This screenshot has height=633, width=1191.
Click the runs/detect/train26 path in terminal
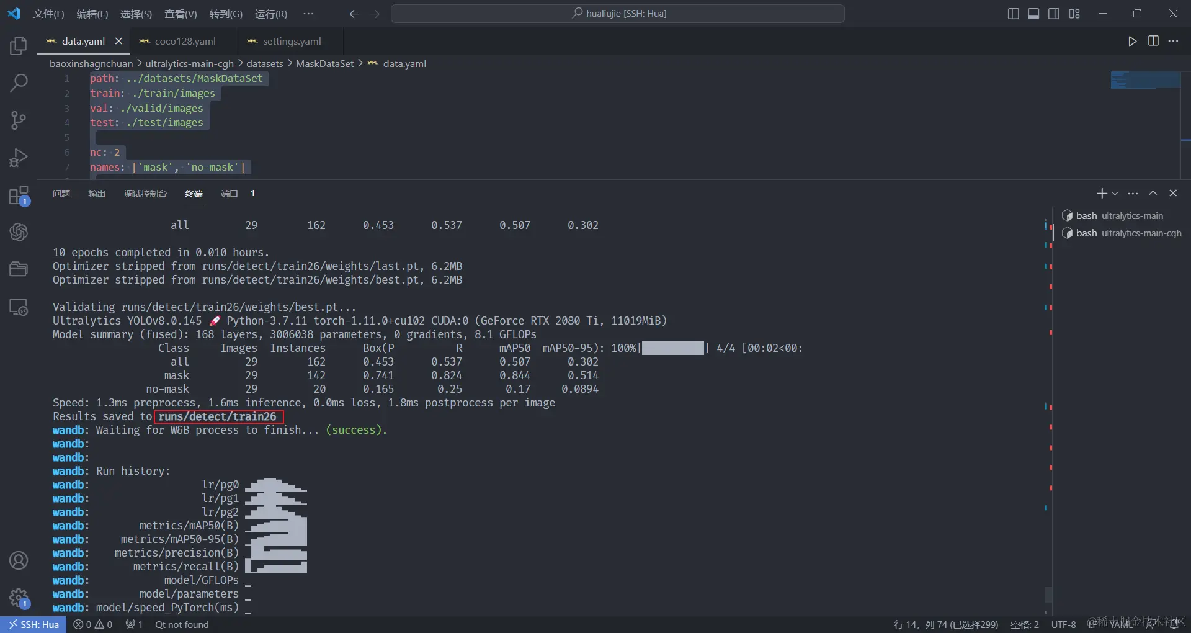(217, 416)
